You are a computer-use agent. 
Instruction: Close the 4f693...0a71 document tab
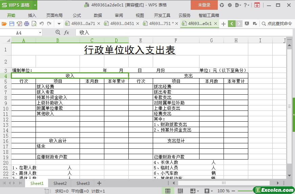click(x=99, y=24)
